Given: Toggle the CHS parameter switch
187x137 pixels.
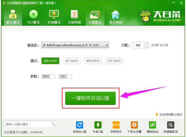Looking at the screenshot, I should (65, 76).
